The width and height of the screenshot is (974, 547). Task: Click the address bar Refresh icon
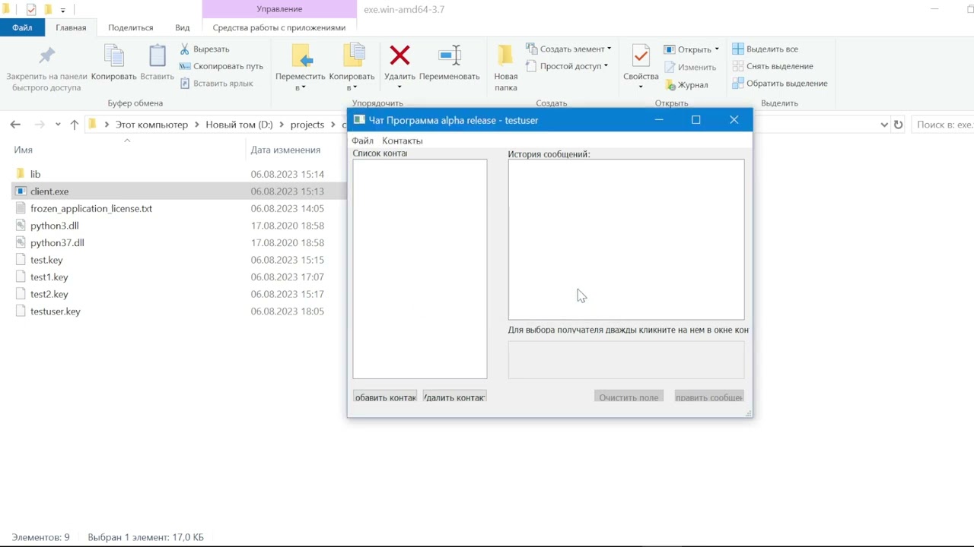tap(899, 125)
